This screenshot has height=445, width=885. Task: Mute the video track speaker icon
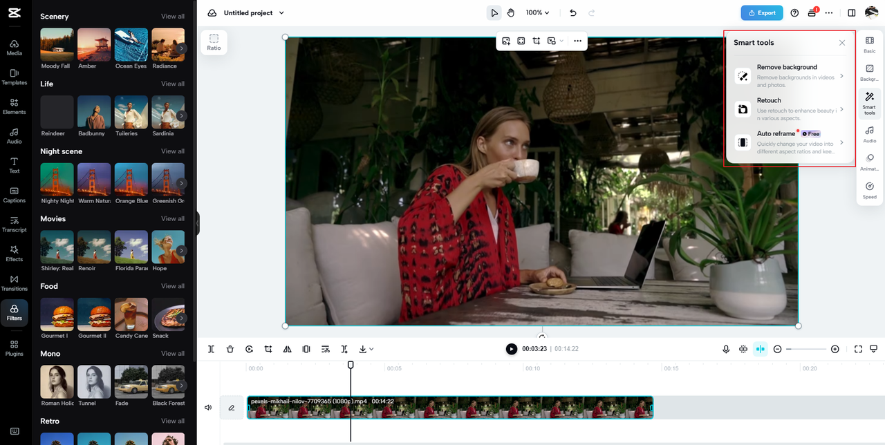tap(208, 408)
